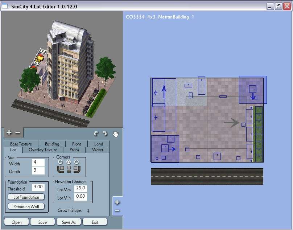This screenshot has width=293, height=230.
Task: Click the middle straight corner icon
Action: click(69, 169)
